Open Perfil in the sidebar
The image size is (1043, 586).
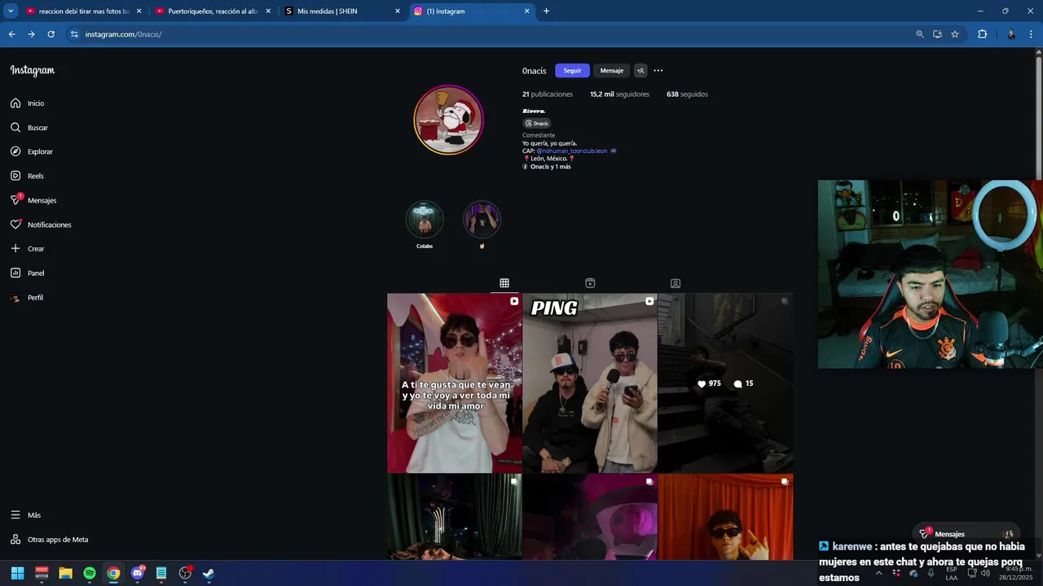[x=26, y=298]
